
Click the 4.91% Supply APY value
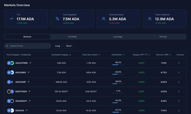(x=141, y=63)
